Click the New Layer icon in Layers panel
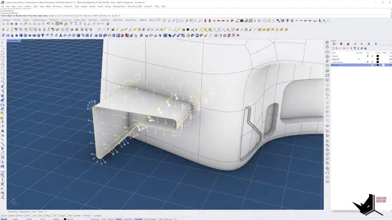 pyautogui.click(x=333, y=48)
